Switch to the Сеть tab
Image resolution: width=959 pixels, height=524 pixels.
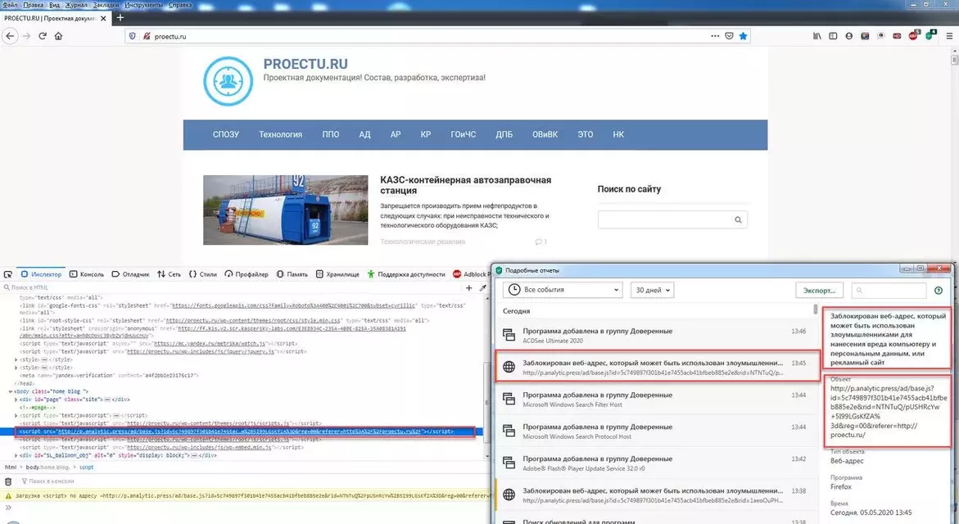(169, 274)
